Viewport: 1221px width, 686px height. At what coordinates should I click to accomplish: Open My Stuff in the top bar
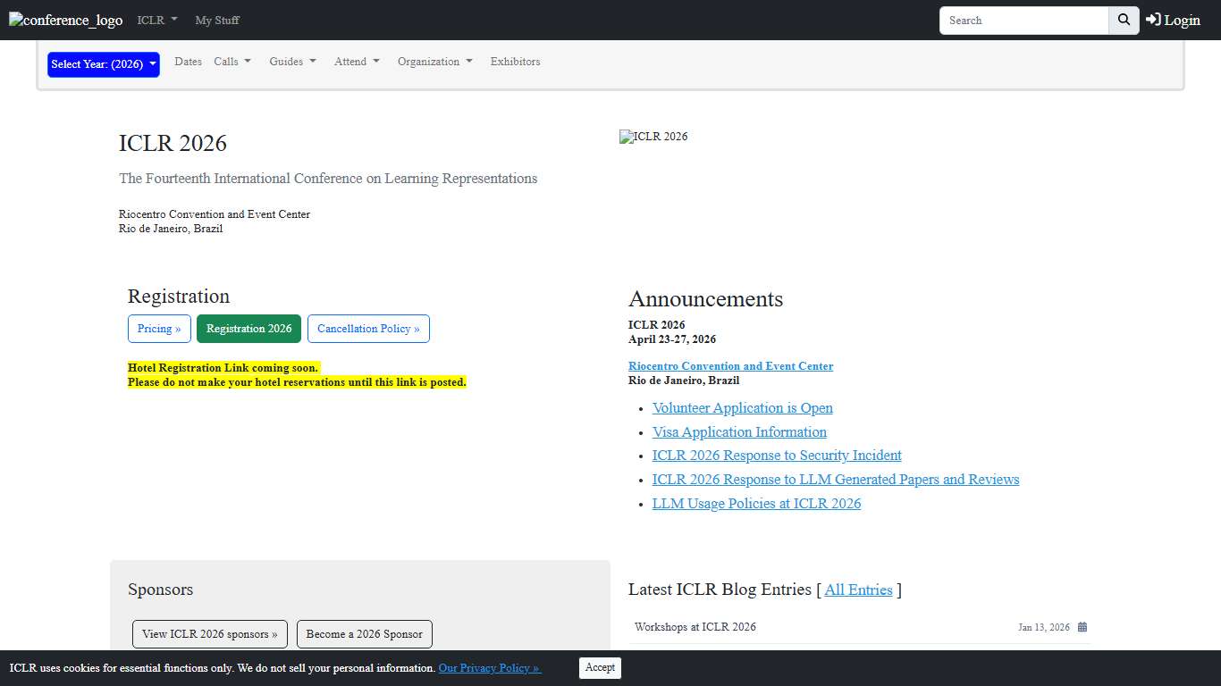pos(217,20)
